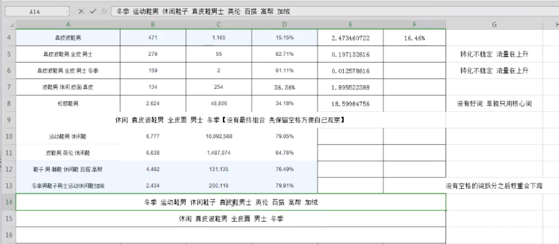Viewport: 559px width, 244px height.
Task: Click cell showing 15.15%
Action: [x=284, y=37]
